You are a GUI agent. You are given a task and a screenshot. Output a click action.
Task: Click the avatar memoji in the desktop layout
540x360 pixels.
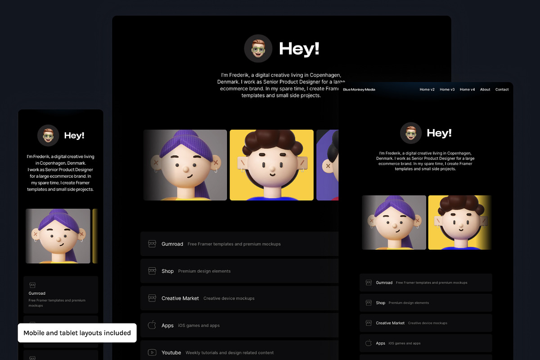[x=258, y=48]
